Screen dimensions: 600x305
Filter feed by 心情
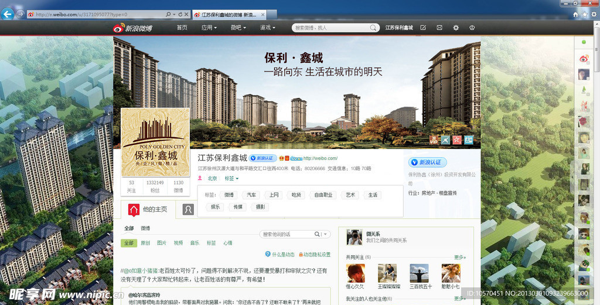228,243
